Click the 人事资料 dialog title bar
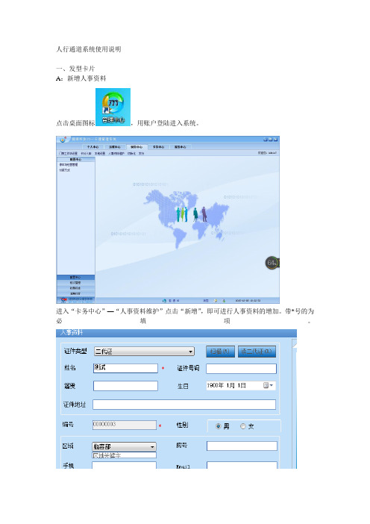370x524 pixels. pos(176,332)
